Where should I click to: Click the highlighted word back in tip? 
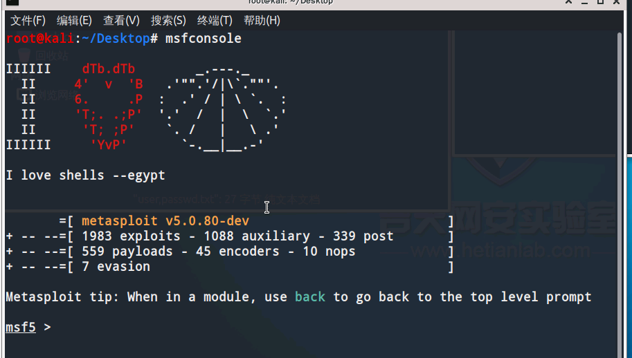[x=310, y=297]
